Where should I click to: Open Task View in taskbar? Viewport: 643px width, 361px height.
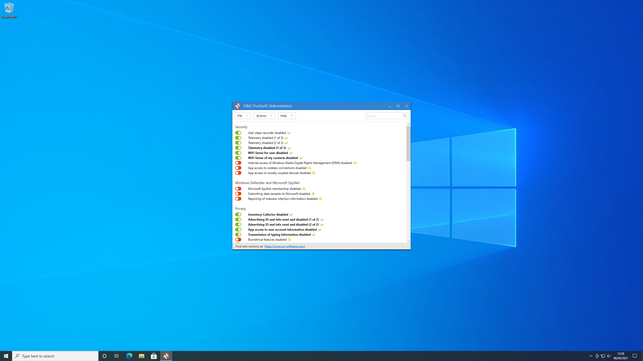tap(117, 356)
